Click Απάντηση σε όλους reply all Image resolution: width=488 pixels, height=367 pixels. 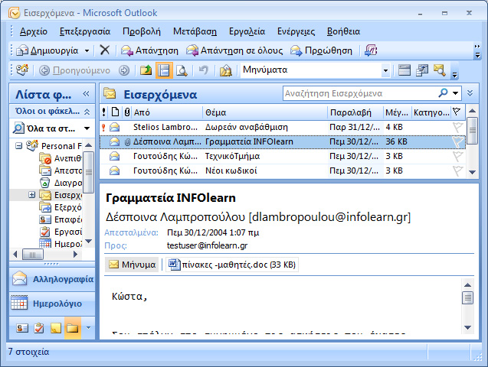point(234,50)
